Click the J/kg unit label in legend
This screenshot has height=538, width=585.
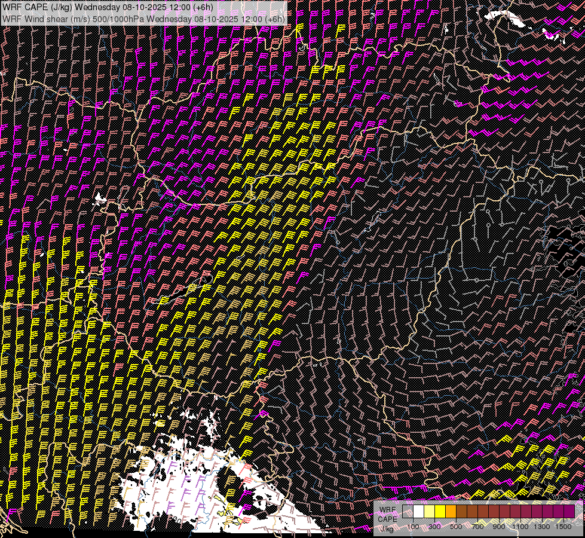click(x=387, y=528)
